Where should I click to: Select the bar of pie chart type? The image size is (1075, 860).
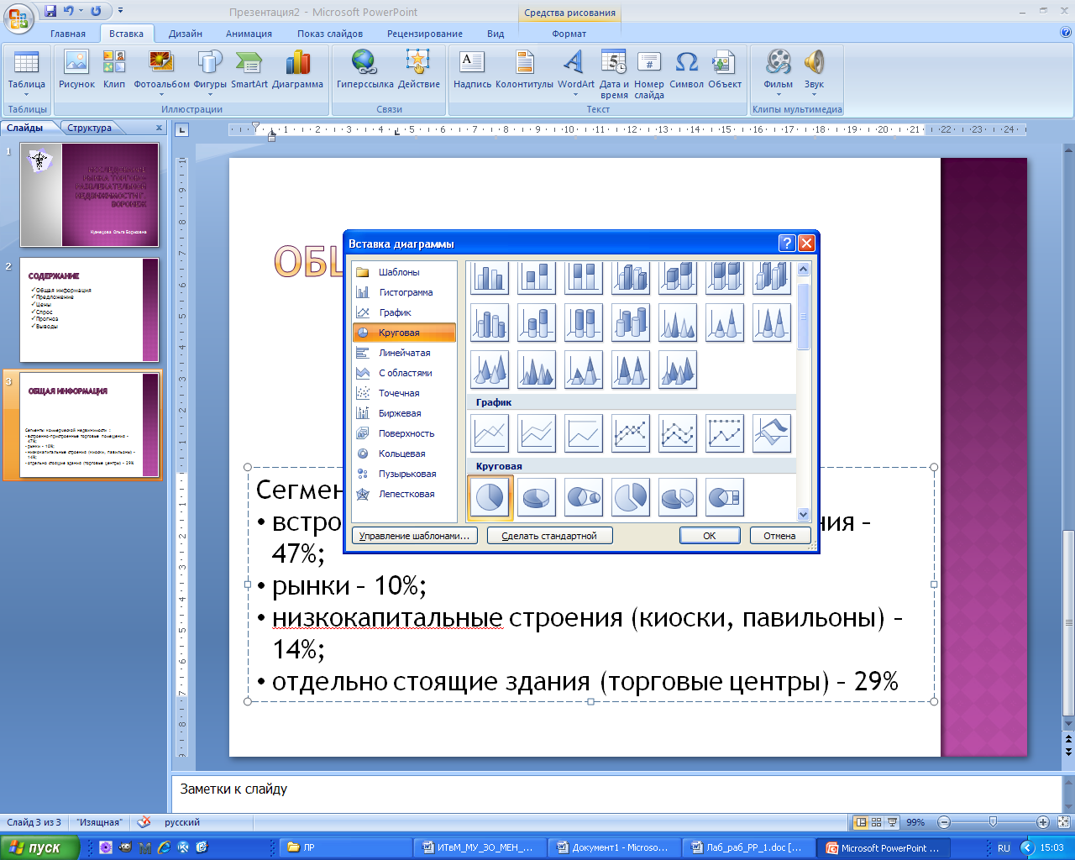[x=725, y=498]
